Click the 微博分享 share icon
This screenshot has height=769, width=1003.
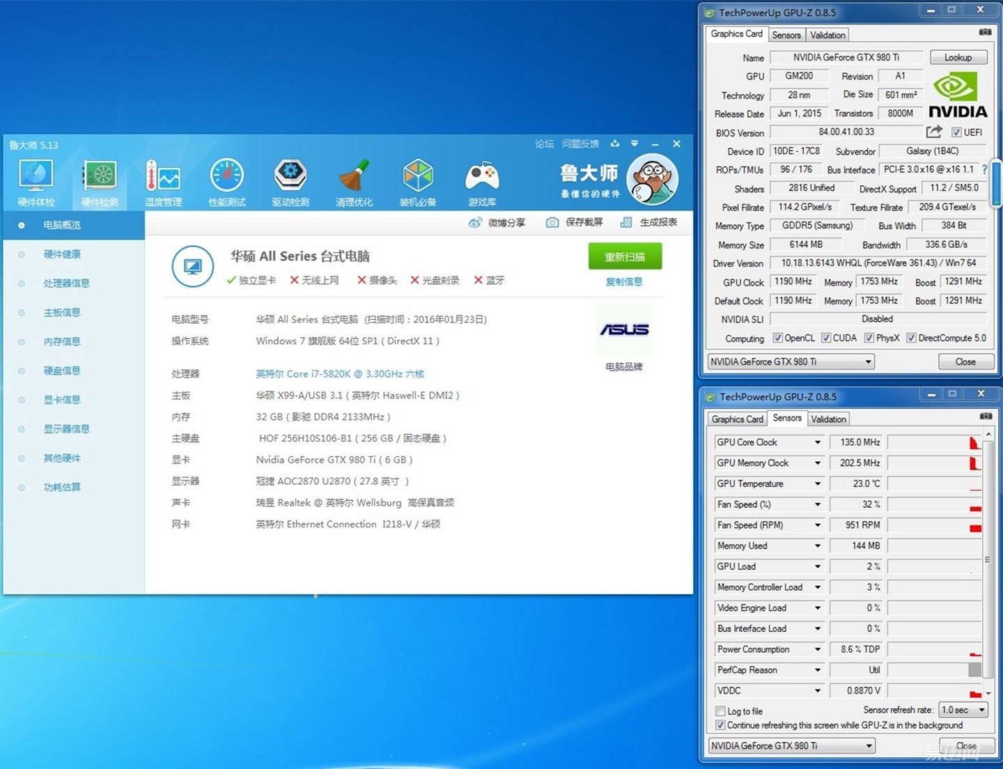[x=475, y=223]
